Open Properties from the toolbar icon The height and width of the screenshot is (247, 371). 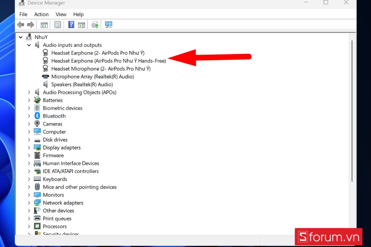(58, 25)
